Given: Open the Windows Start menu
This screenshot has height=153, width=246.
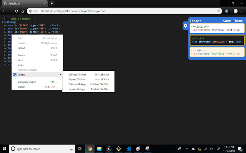Looking at the screenshot, I should click(4, 149).
